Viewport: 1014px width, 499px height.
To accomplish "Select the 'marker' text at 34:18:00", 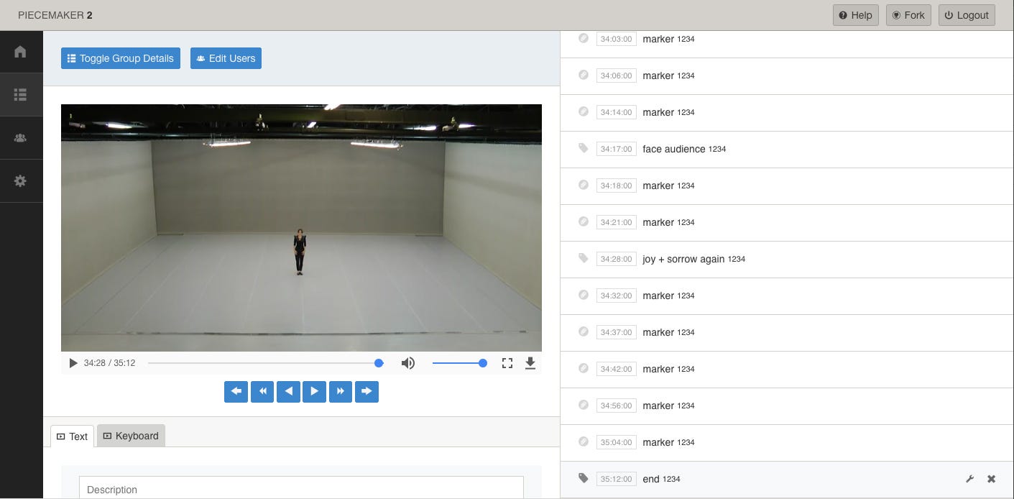I will [658, 186].
